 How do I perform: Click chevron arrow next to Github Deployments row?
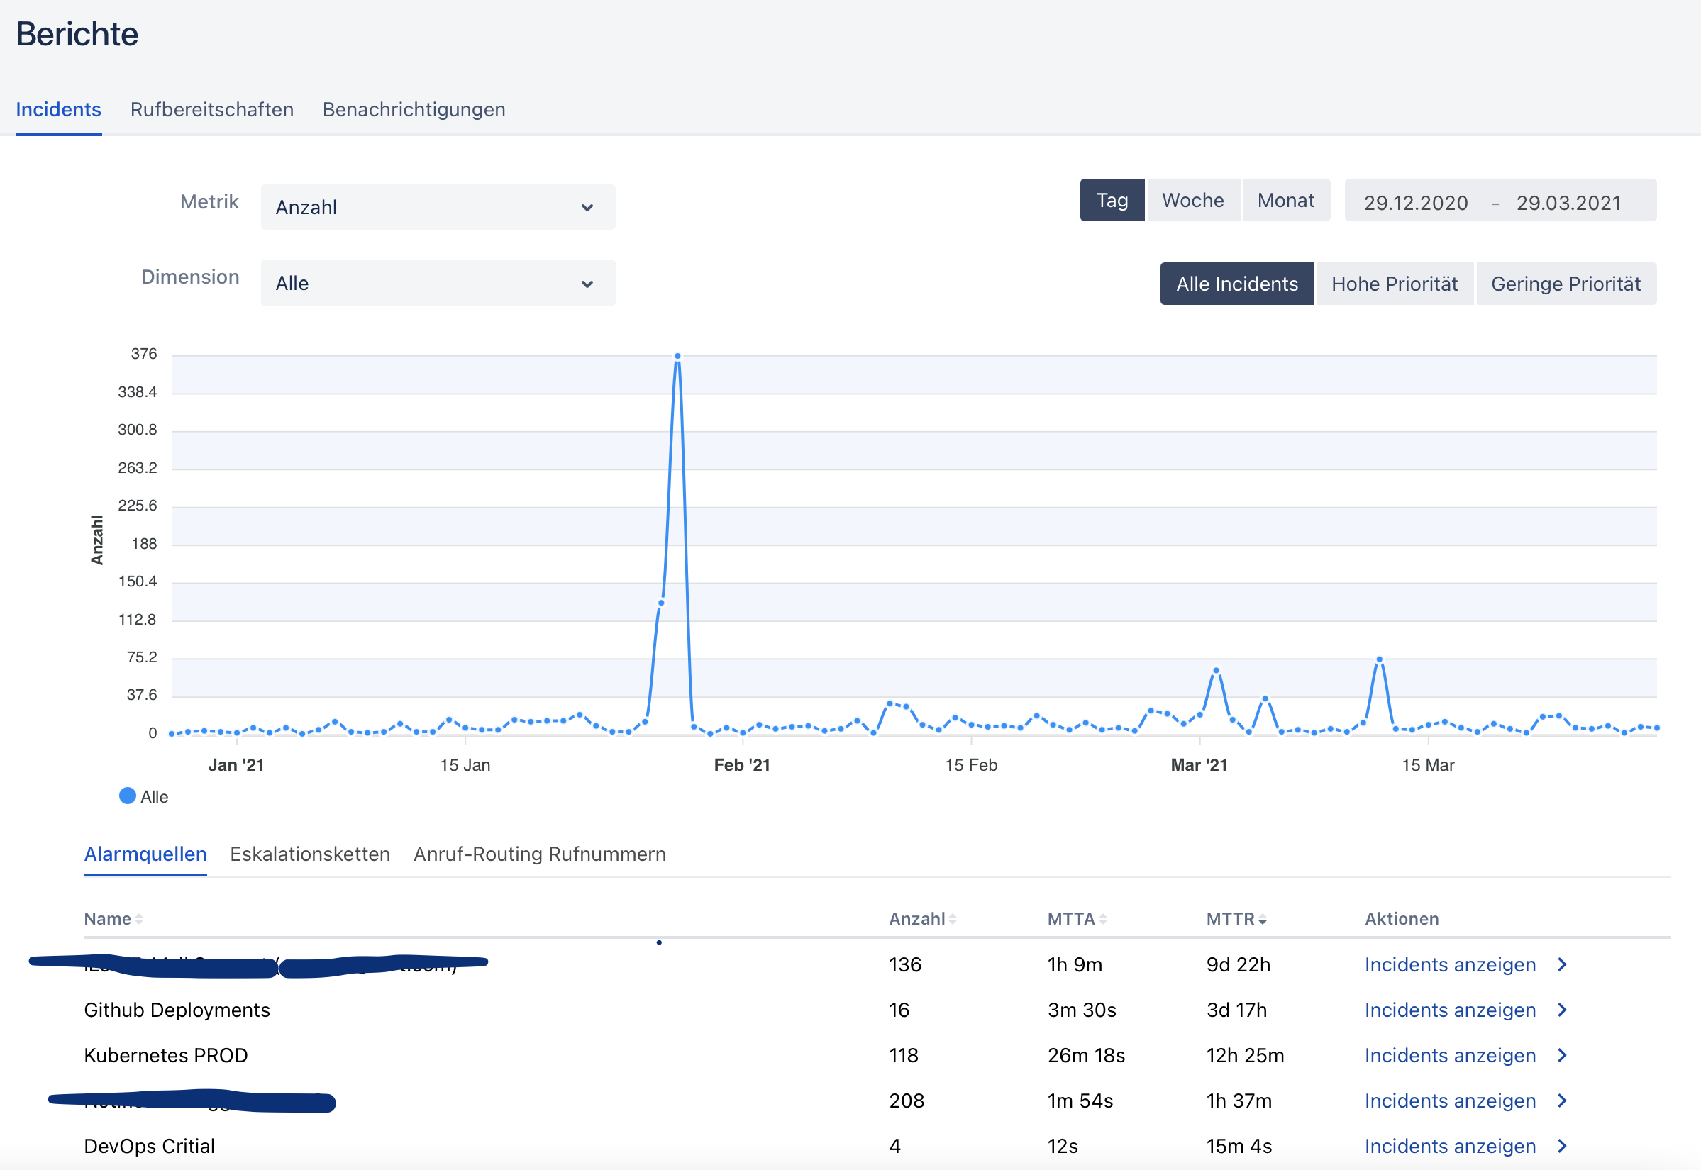pyautogui.click(x=1563, y=1010)
